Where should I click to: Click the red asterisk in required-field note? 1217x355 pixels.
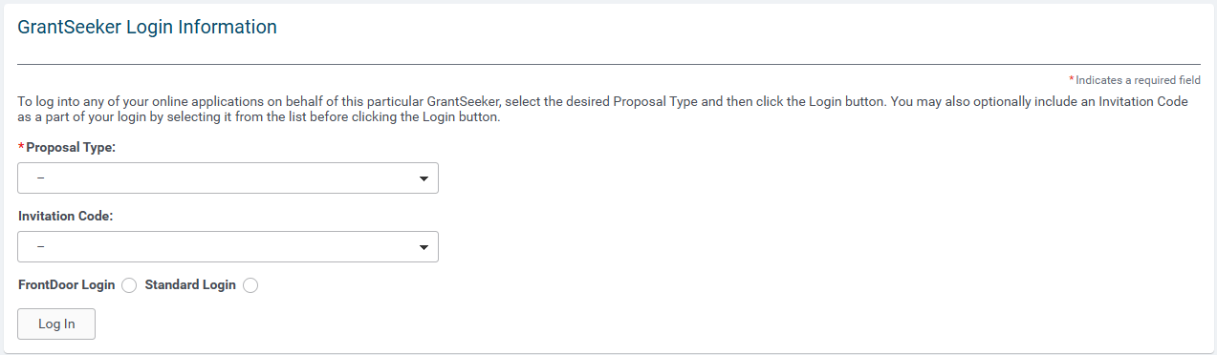click(1072, 79)
